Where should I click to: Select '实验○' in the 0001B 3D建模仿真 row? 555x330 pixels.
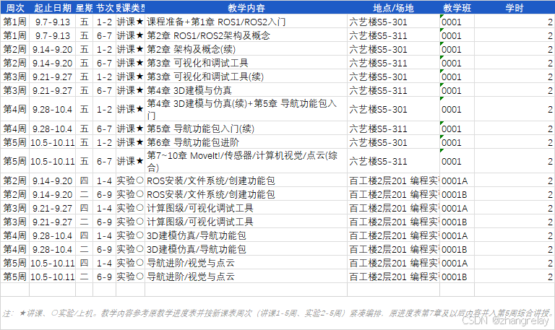(x=130, y=249)
